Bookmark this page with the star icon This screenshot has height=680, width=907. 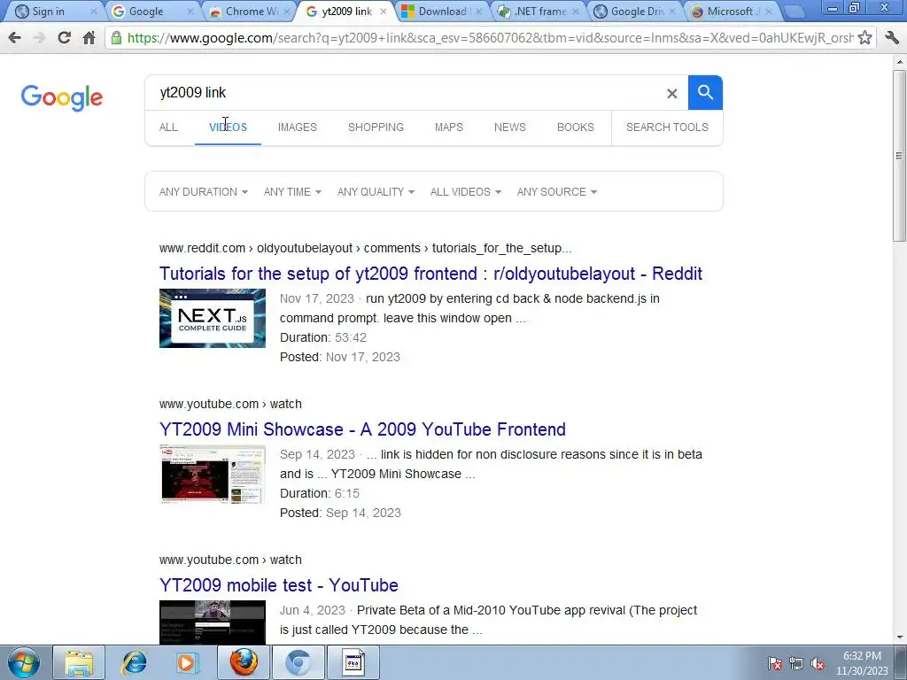[864, 38]
